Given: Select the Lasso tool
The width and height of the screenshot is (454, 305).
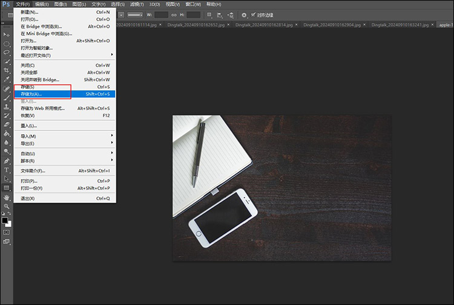Looking at the screenshot, I should coord(7,53).
